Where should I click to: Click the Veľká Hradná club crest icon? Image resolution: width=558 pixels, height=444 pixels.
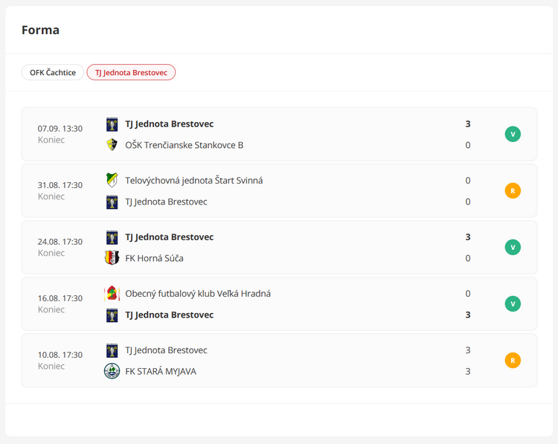pyautogui.click(x=112, y=294)
